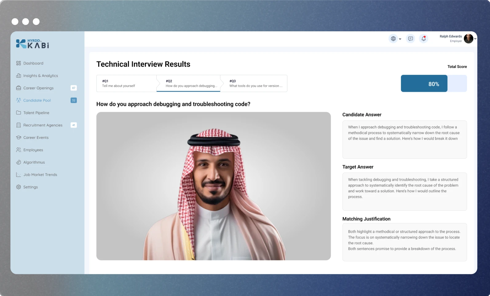The height and width of the screenshot is (296, 490).
Task: Click the HYRDD KABi logo
Action: pyautogui.click(x=32, y=44)
